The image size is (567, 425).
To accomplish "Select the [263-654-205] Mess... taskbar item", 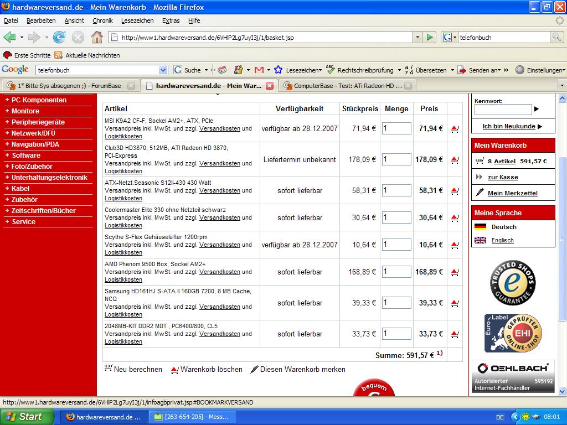I will [x=193, y=417].
